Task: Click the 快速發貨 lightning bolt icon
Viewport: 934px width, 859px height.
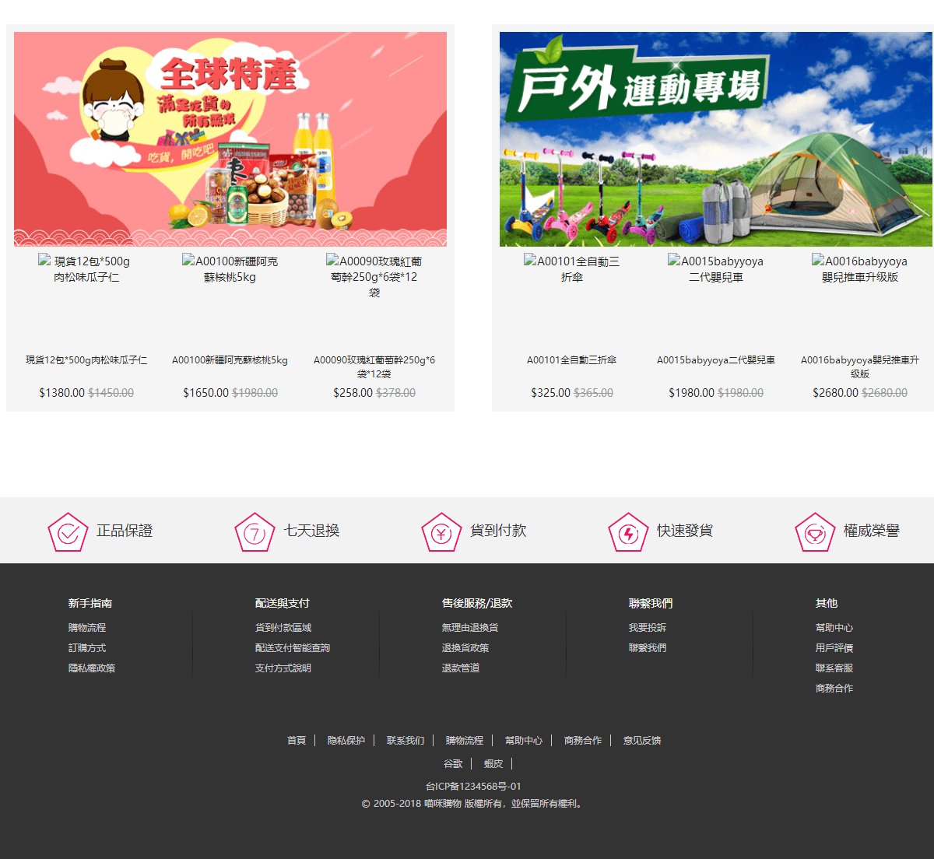Action: 628,531
